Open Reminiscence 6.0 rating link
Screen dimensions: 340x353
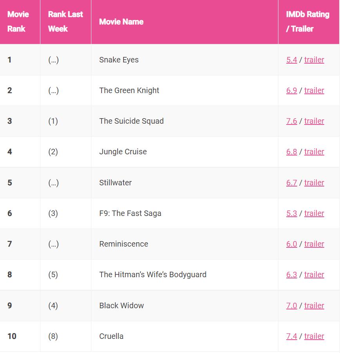pos(291,244)
